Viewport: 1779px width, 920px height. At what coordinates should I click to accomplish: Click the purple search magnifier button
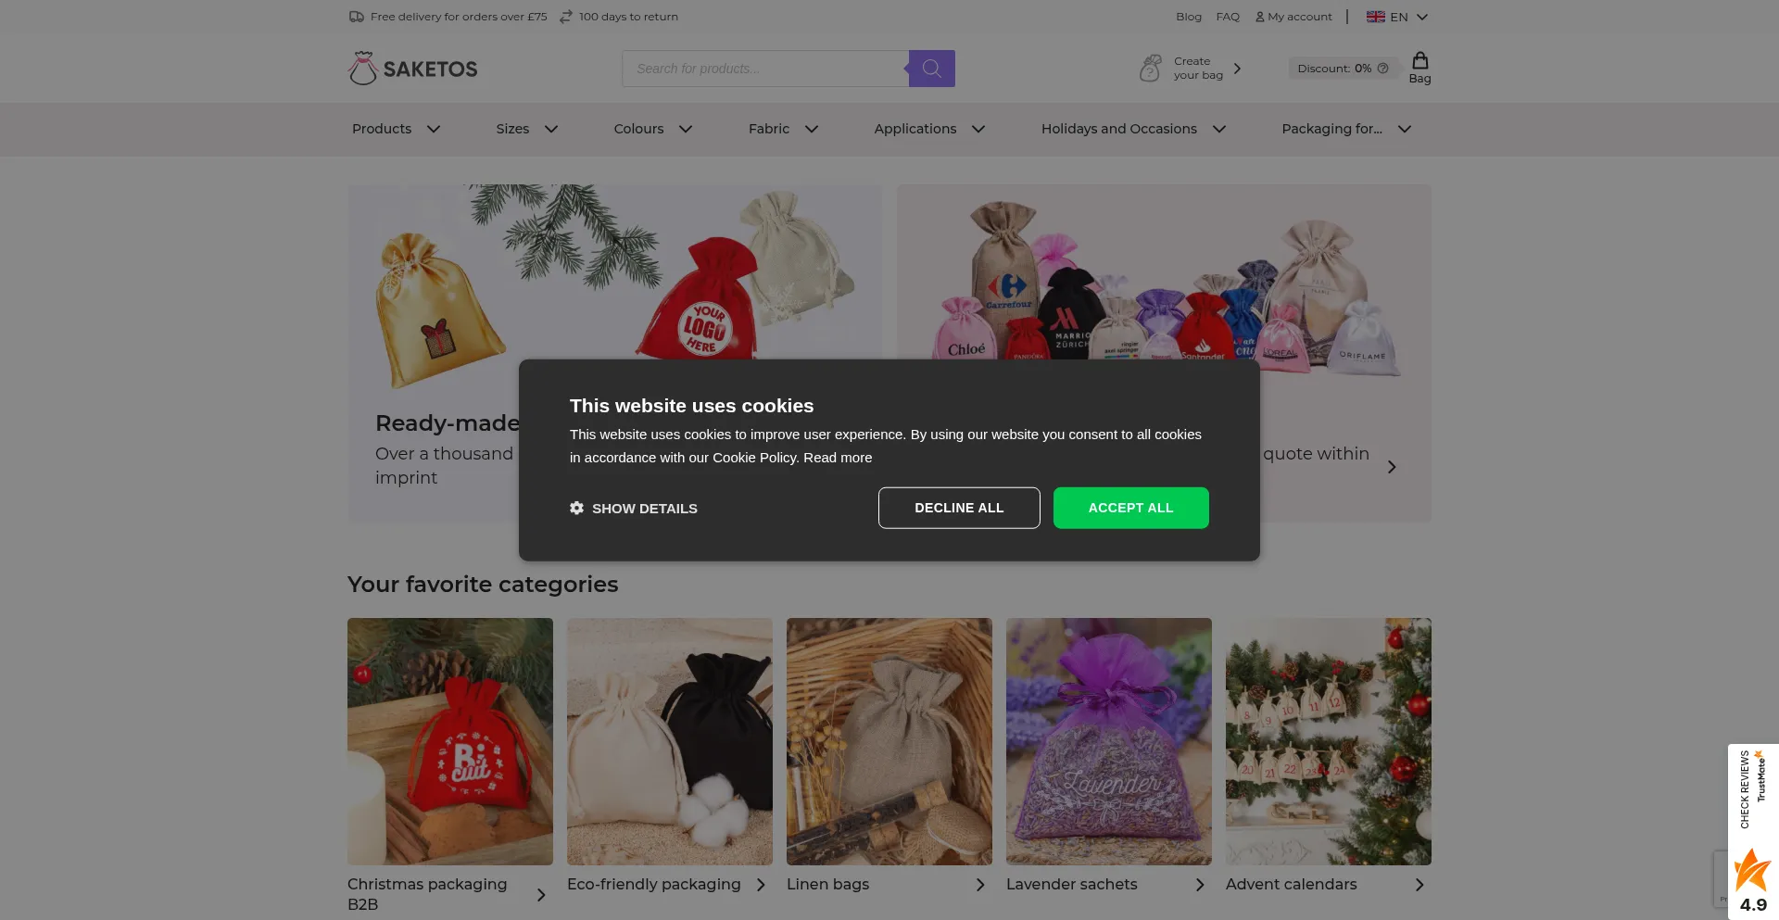932,69
